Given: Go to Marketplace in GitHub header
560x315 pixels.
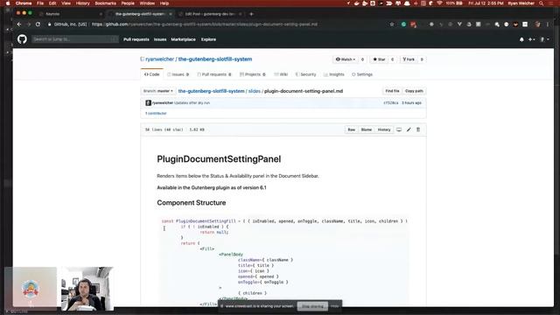Looking at the screenshot, I should tap(183, 39).
